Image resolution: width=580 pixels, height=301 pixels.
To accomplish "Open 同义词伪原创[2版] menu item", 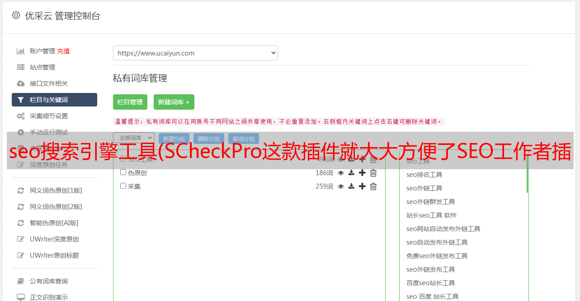I will (56, 207).
